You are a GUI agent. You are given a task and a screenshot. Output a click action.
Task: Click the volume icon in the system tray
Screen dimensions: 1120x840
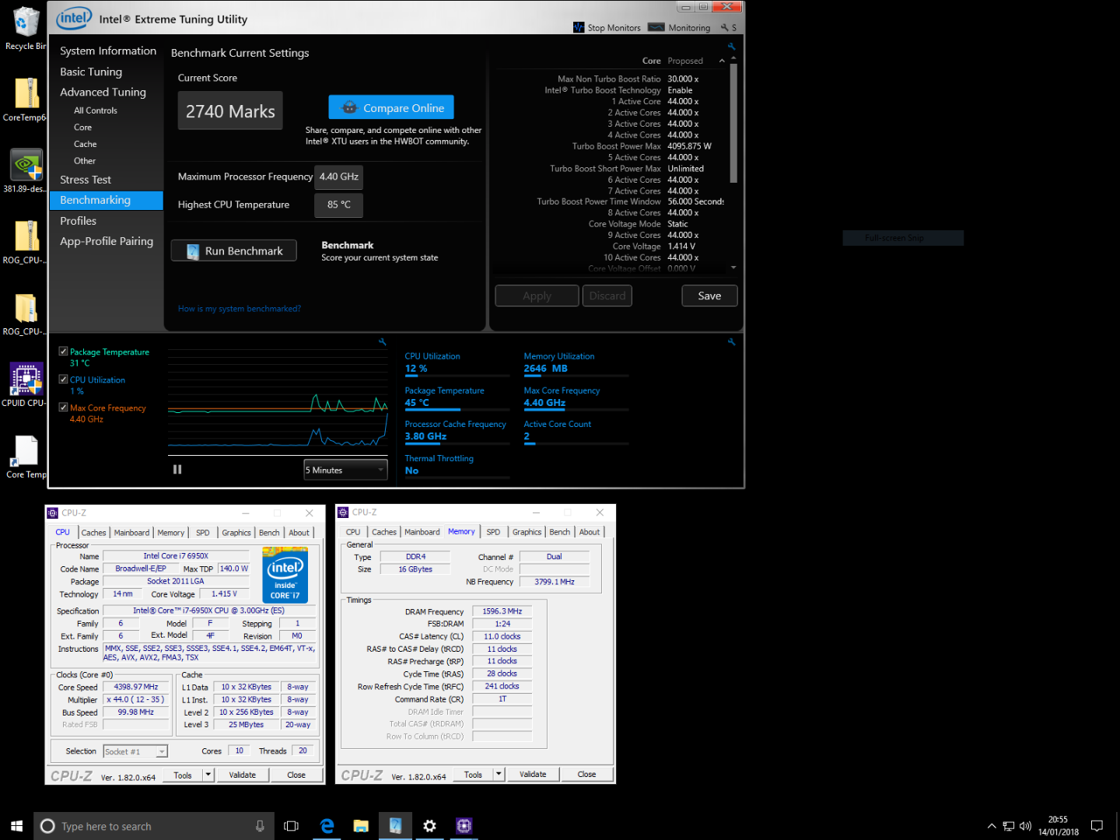(1025, 826)
